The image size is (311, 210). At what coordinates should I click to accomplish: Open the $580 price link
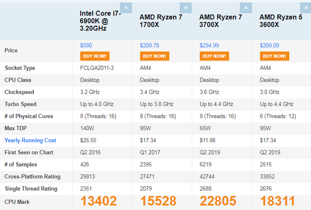(86, 45)
